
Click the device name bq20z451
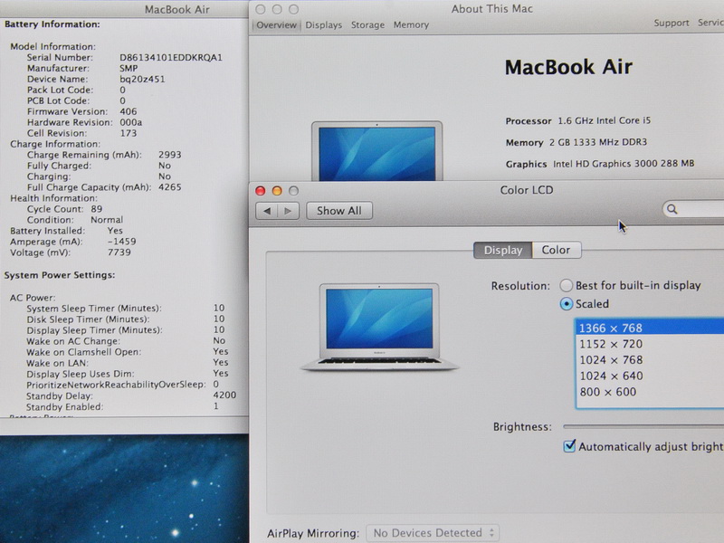coord(142,79)
